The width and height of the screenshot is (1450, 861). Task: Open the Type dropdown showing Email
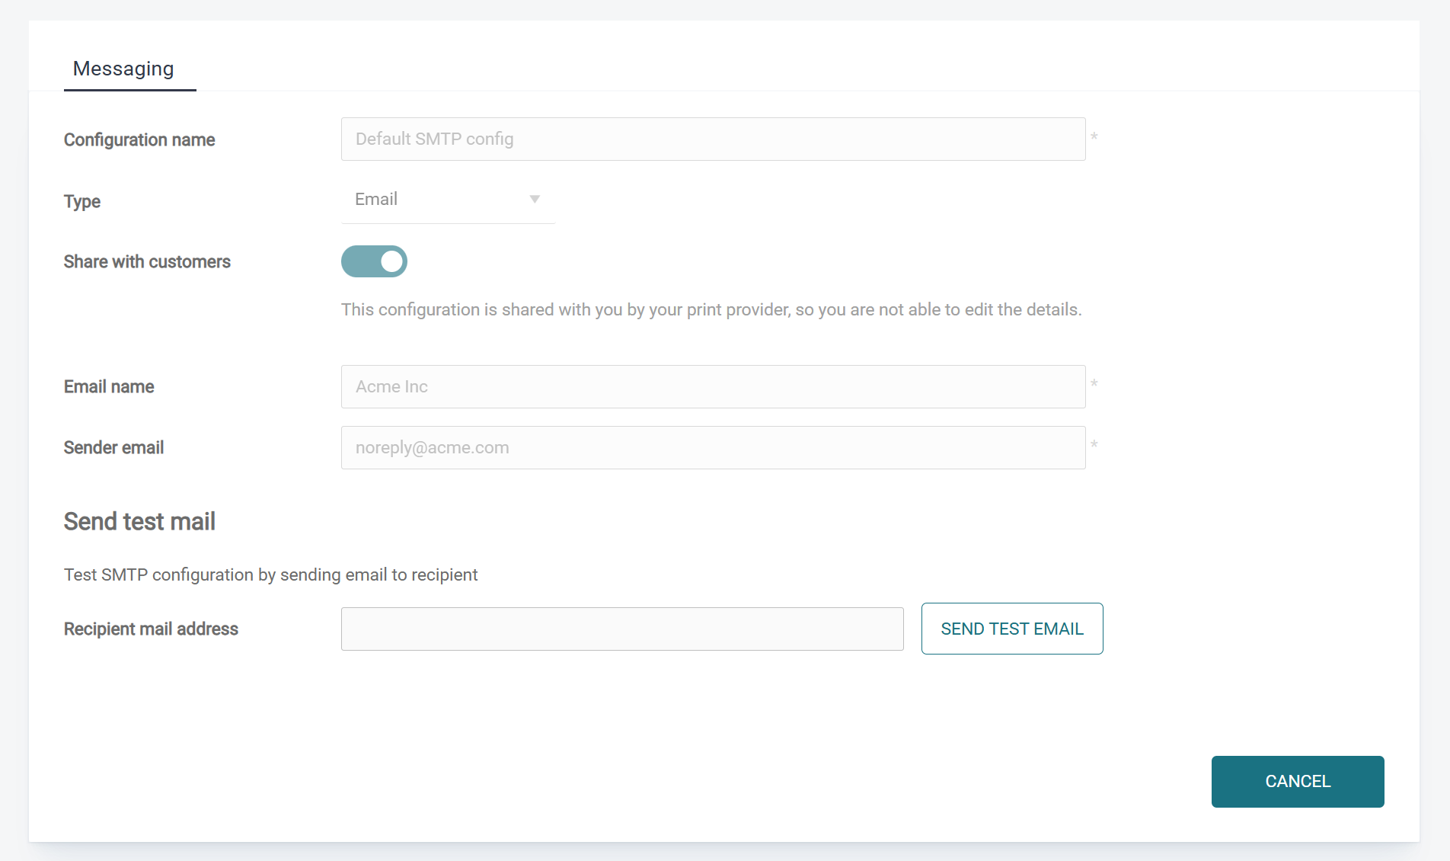point(447,200)
